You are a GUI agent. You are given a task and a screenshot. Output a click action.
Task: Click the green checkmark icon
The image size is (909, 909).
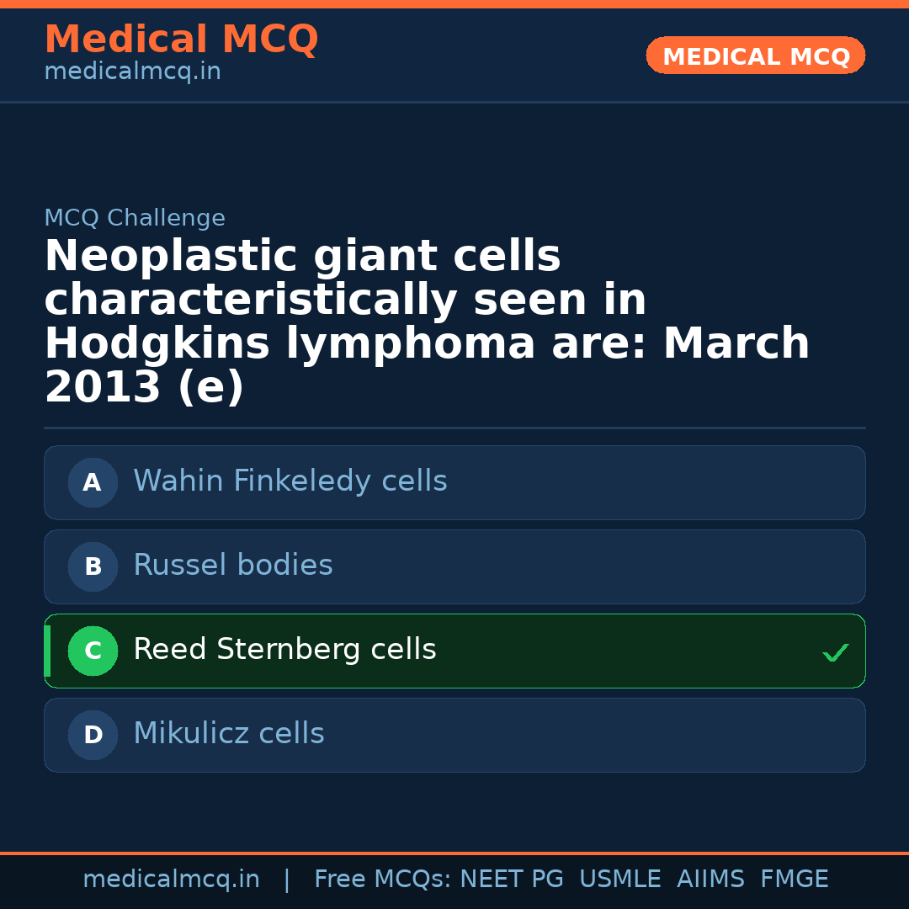(835, 652)
